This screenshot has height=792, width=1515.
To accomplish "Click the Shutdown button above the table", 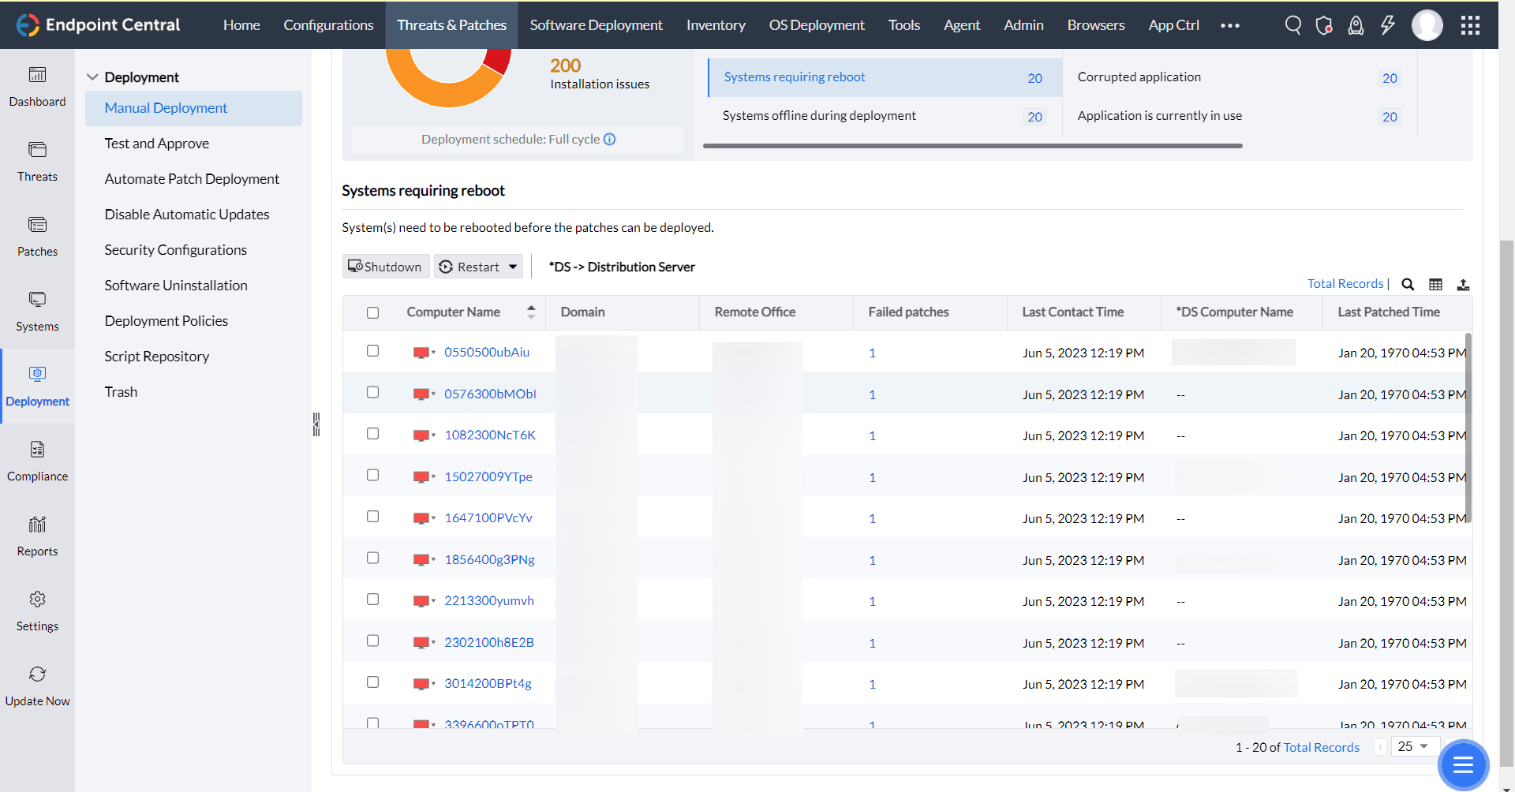I will click(x=385, y=267).
